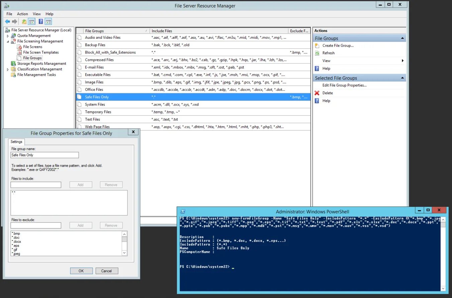This screenshot has width=452, height=298.
Task: Click Cancel in File Group Properties dialog
Action: coord(107,271)
